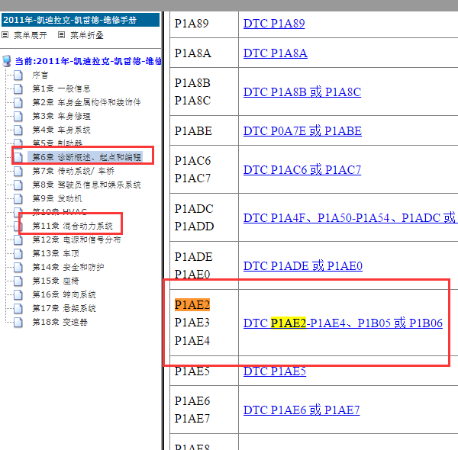Click the page icon next to 第1章 一般信息
Screen dimensions: 458x450
[x=18, y=88]
